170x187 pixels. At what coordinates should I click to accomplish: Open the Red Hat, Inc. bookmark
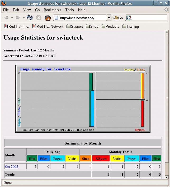pyautogui.click(x=16, y=26)
